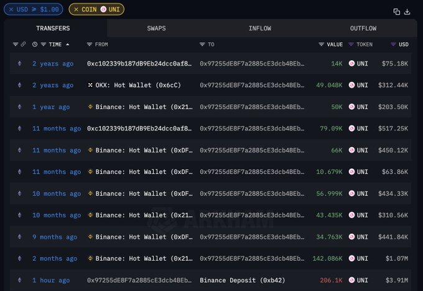This screenshot has width=423, height=291.
Task: Click the red 206.1K outflow value
Action: (x=331, y=280)
